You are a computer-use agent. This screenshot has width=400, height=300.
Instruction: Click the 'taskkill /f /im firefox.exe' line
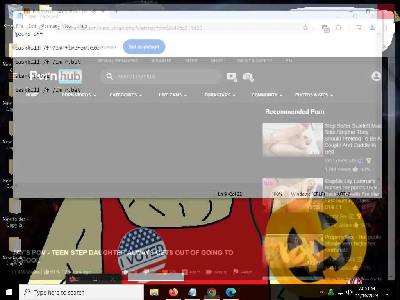[x=57, y=48]
